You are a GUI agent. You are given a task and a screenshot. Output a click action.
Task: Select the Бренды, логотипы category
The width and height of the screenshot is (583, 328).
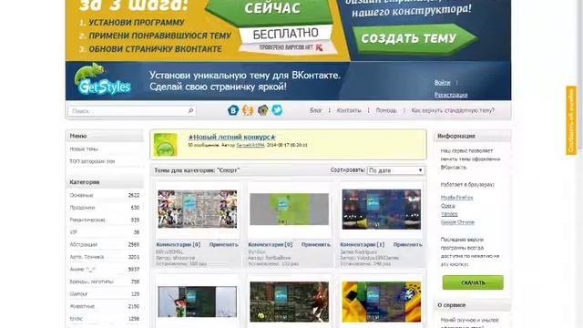pyautogui.click(x=91, y=282)
